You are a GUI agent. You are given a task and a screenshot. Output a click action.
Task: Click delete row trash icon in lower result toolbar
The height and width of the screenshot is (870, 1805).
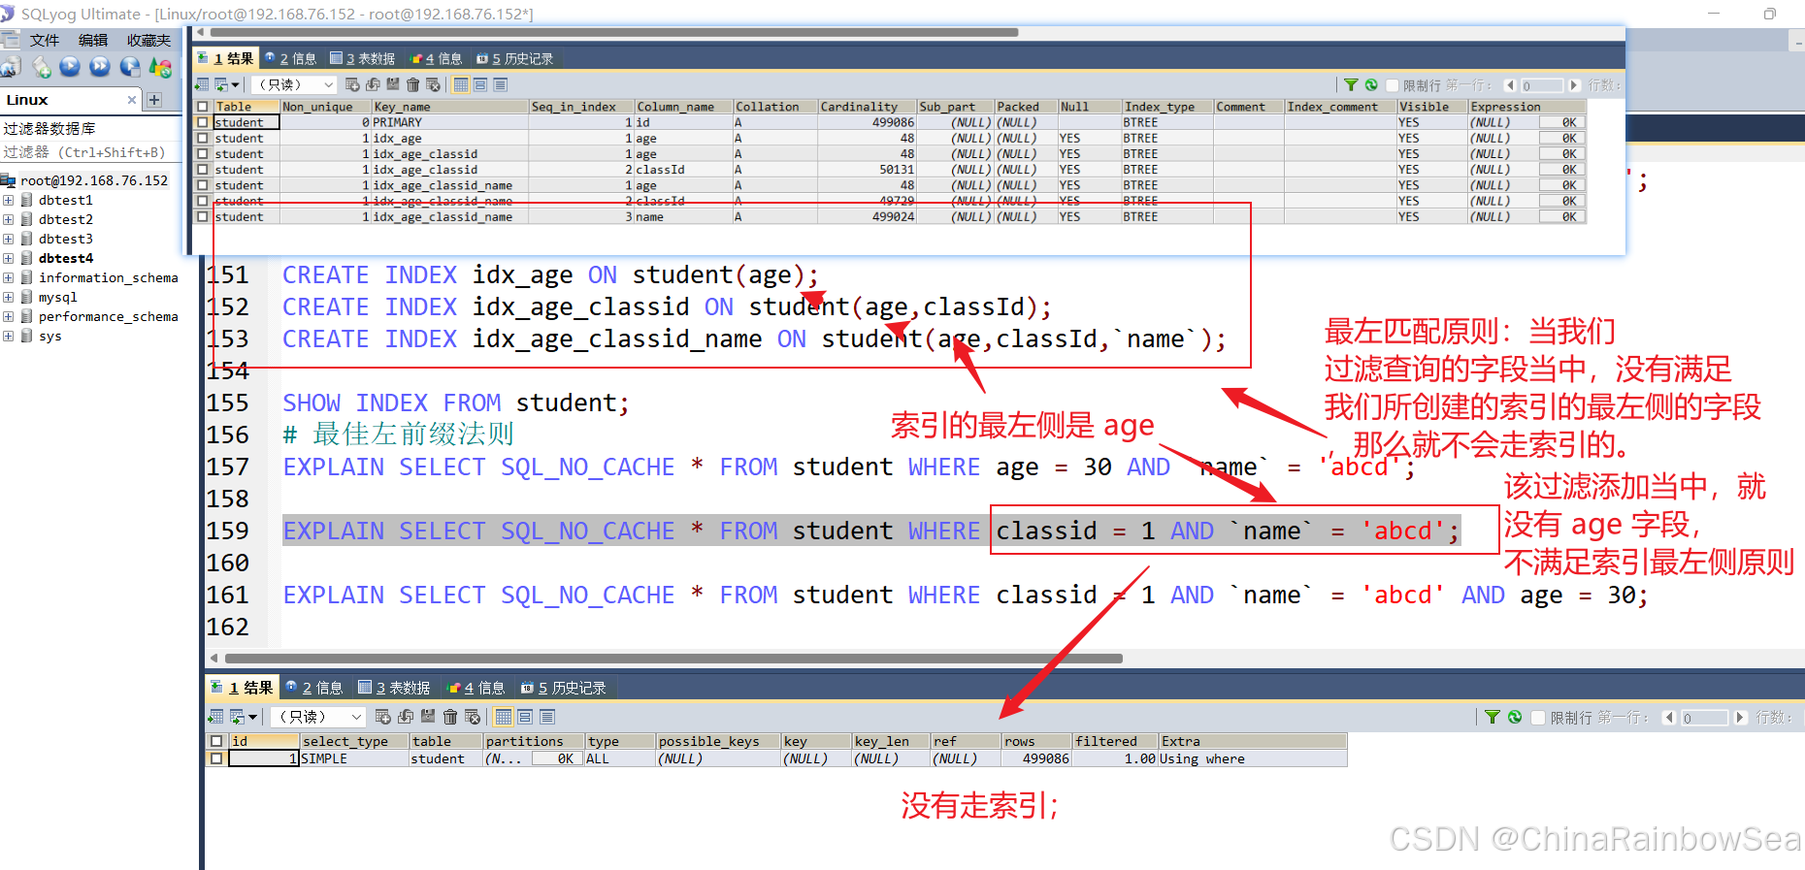click(x=450, y=717)
